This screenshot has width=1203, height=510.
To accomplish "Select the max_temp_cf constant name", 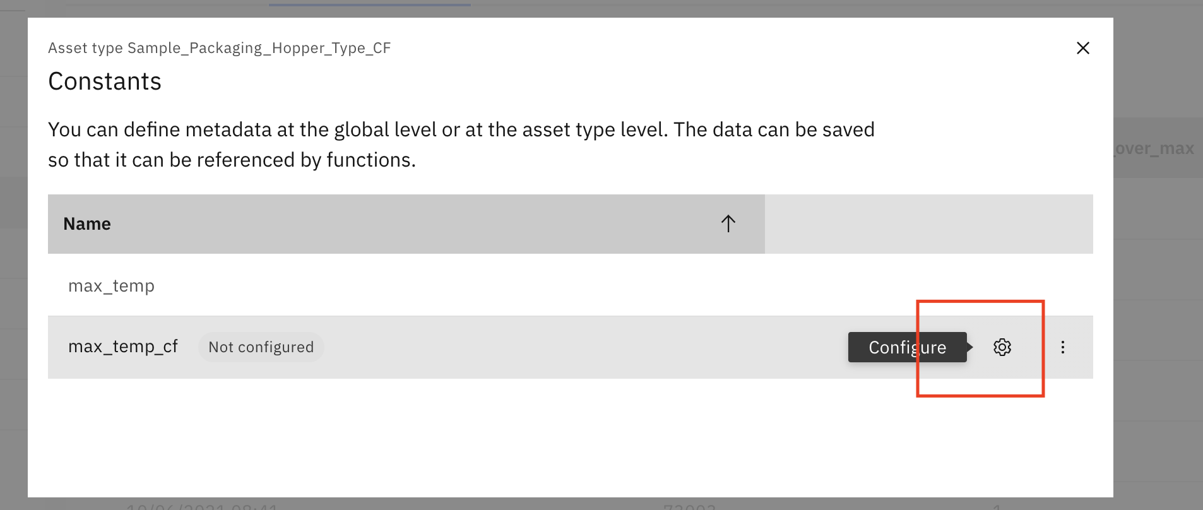I will click(x=123, y=347).
